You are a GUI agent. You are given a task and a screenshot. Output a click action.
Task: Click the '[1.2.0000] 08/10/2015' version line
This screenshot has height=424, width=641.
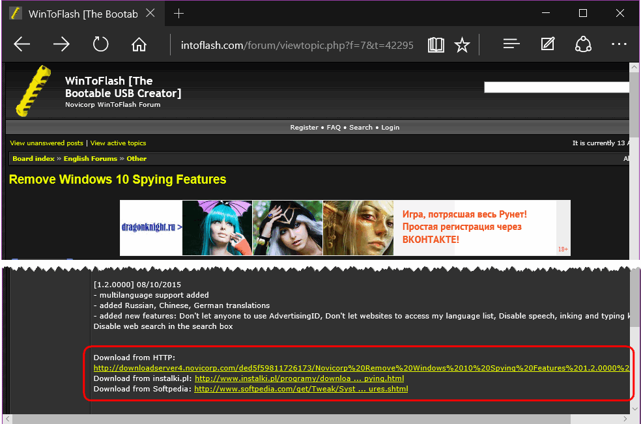137,285
